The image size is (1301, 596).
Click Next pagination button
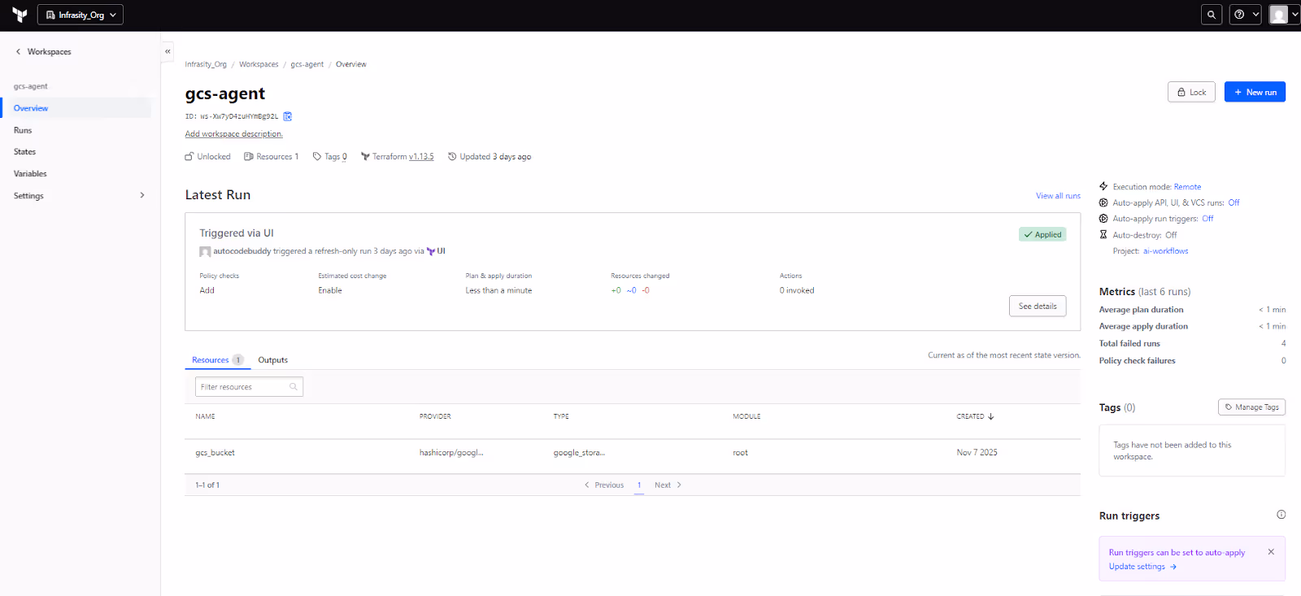pyautogui.click(x=668, y=485)
